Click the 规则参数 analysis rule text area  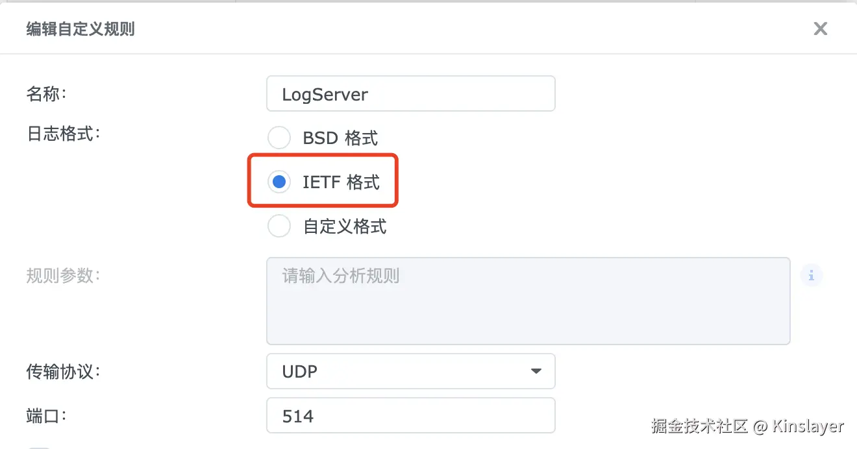[528, 300]
